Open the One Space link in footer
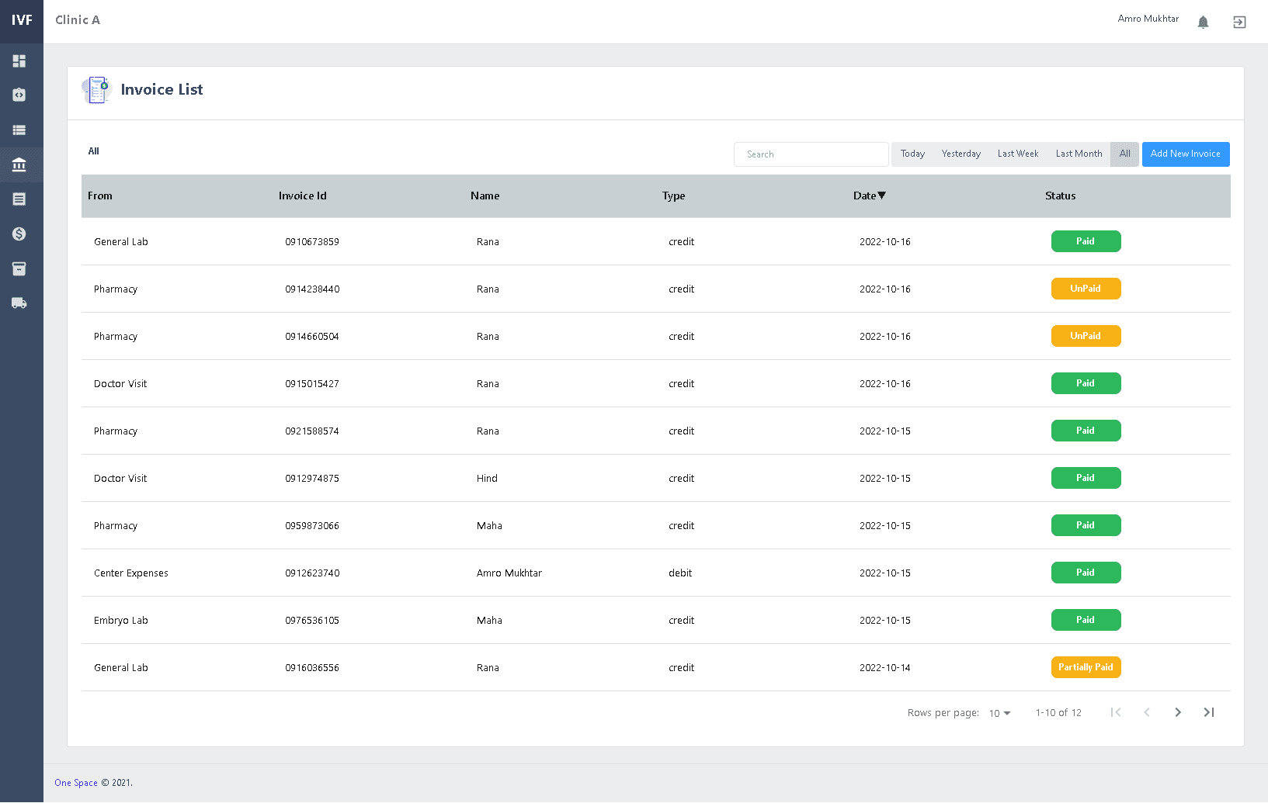Screen dimensions: 1268x803 pyautogui.click(x=75, y=782)
